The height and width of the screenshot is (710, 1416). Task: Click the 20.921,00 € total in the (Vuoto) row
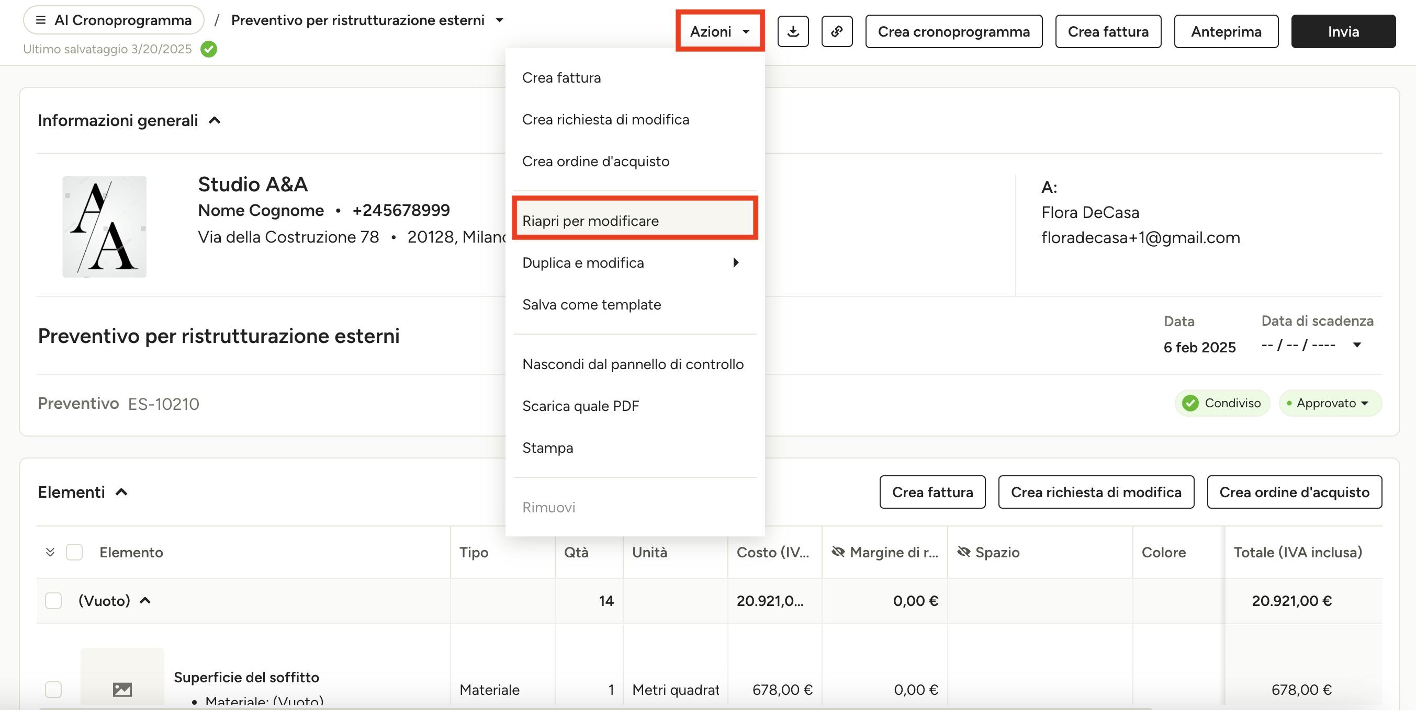pos(1292,601)
